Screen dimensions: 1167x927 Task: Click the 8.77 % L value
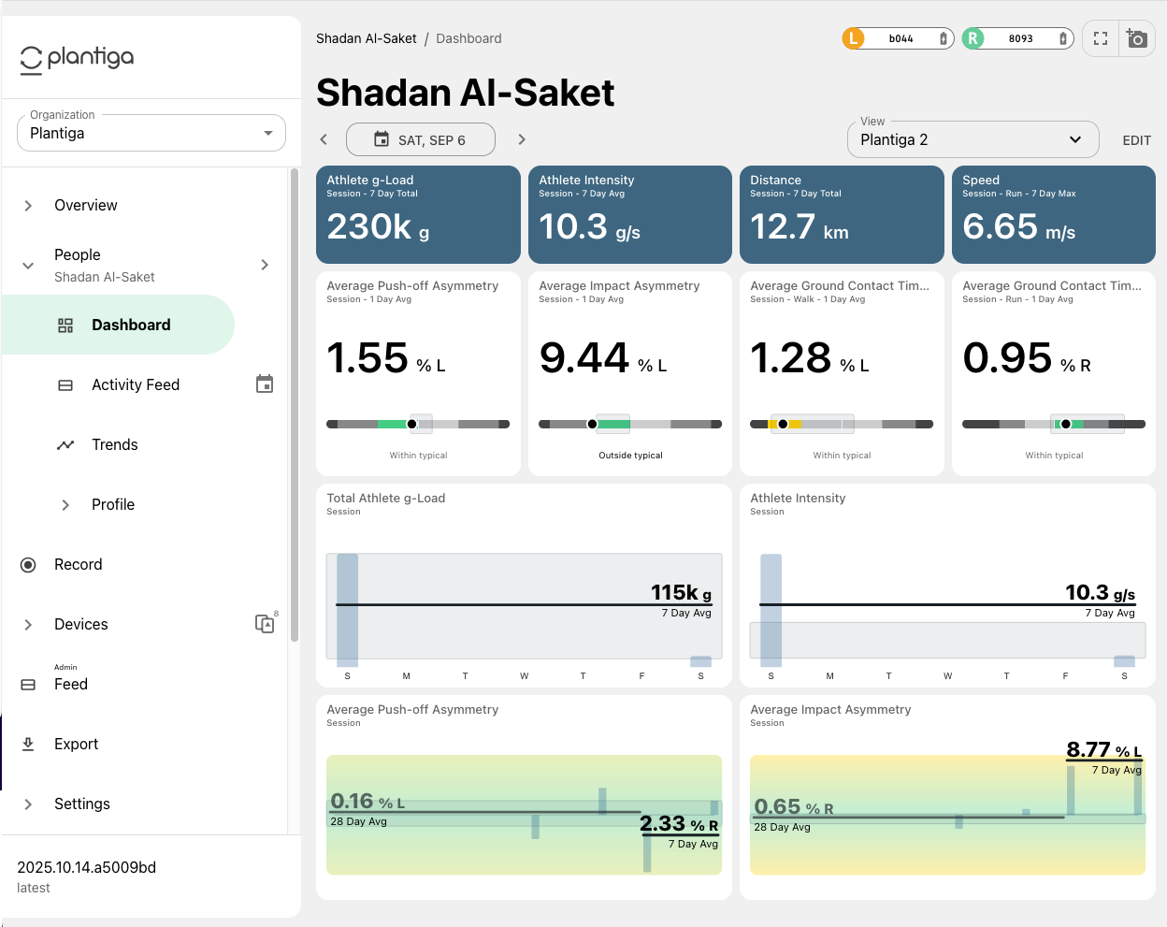pyautogui.click(x=1104, y=750)
